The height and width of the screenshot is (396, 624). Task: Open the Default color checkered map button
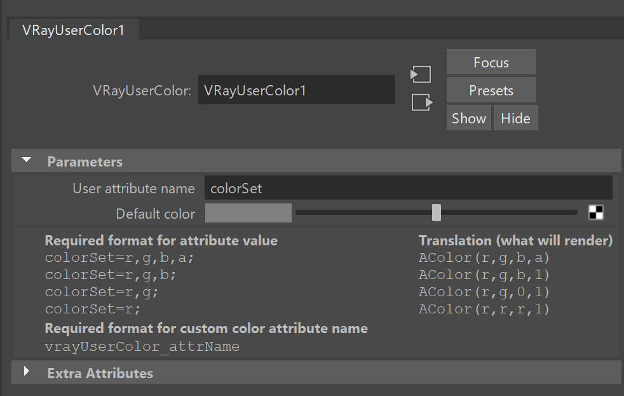click(596, 212)
